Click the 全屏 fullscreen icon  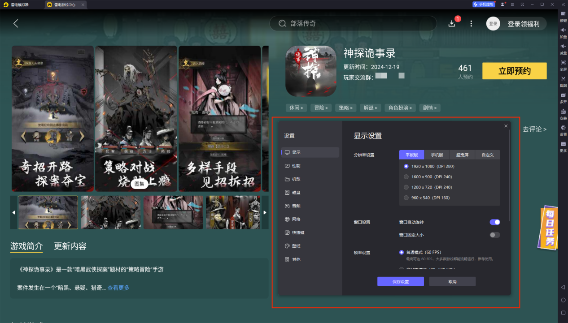tap(563, 65)
